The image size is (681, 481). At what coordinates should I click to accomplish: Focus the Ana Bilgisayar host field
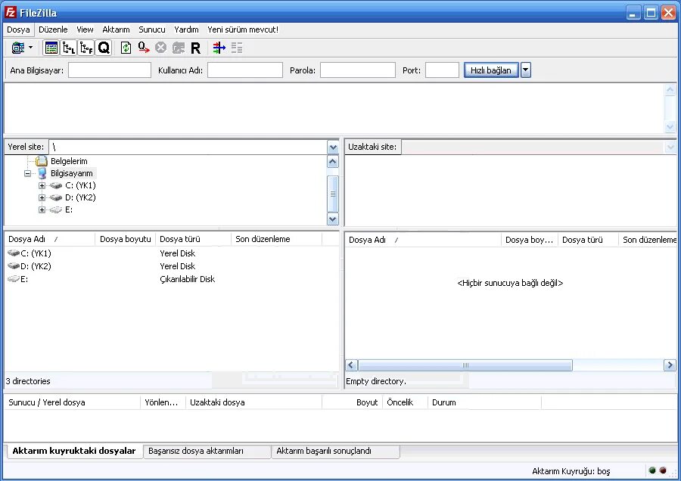pos(110,70)
